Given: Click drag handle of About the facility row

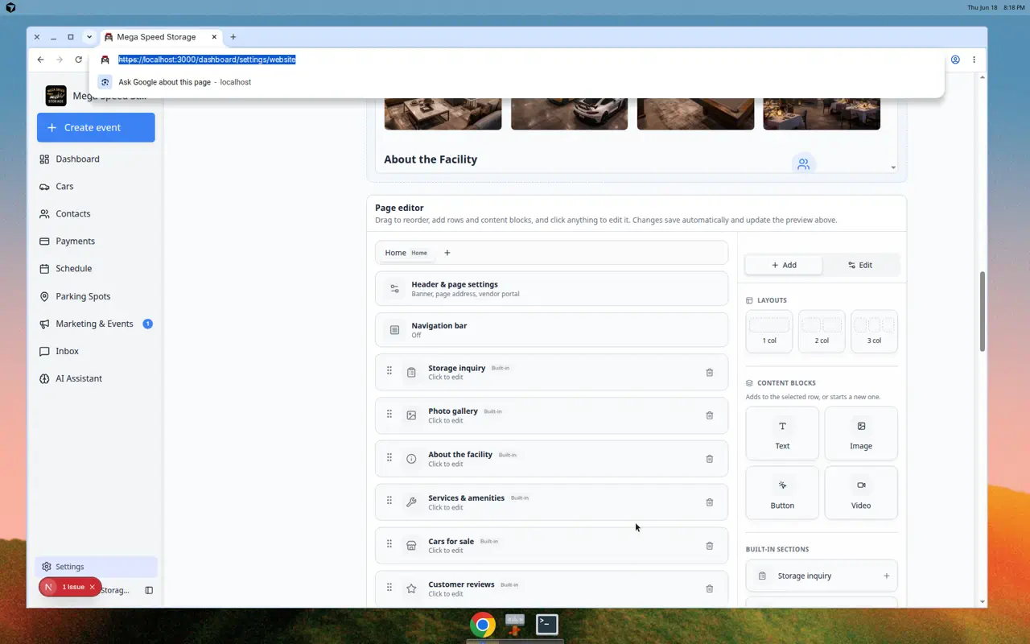Looking at the screenshot, I should click(389, 457).
